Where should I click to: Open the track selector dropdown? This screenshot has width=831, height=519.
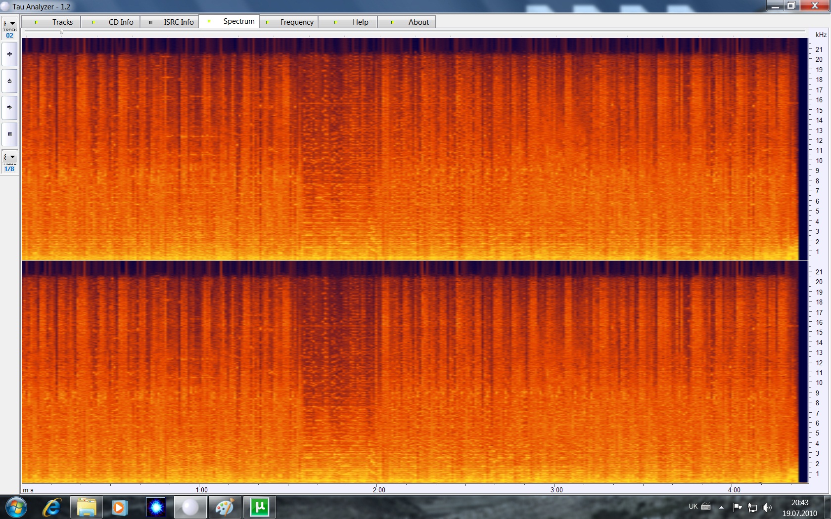coord(10,24)
